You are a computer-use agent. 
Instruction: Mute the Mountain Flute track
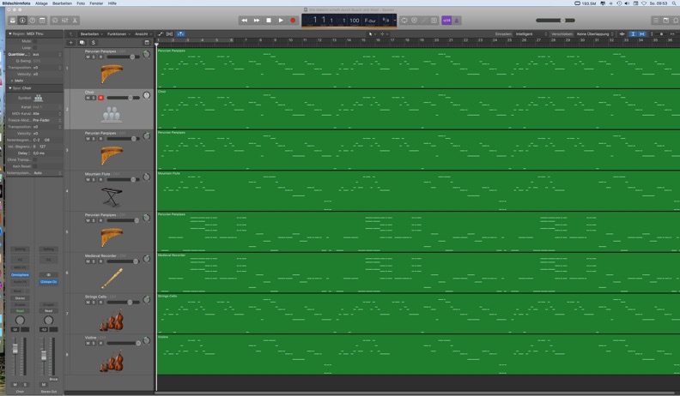88,180
